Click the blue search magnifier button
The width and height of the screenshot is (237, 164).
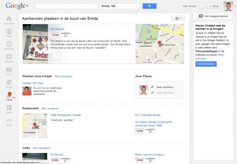pos(149,6)
